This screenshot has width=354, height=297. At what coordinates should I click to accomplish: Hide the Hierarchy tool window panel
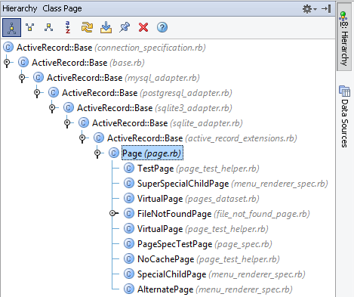pyautogui.click(x=326, y=9)
